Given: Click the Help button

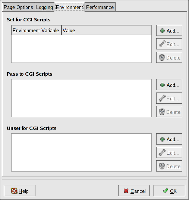Looking at the screenshot, I should pos(19,191).
